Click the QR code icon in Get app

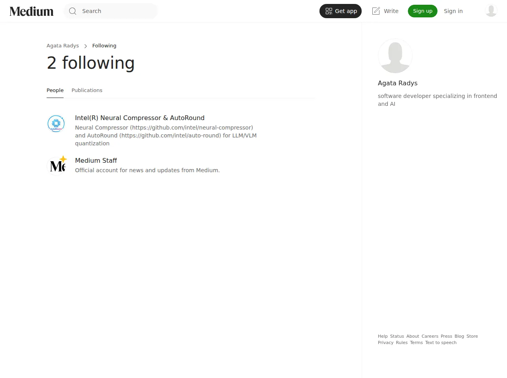329,11
